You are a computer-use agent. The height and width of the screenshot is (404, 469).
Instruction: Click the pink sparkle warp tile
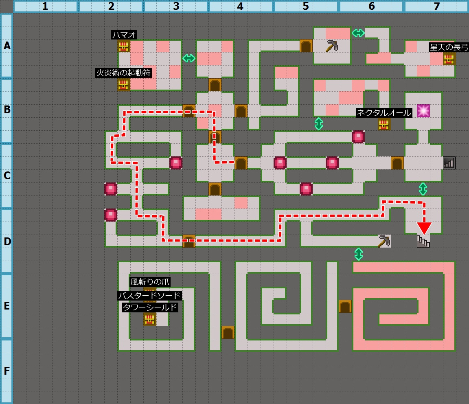[423, 110]
